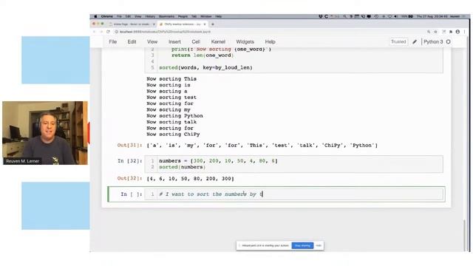Open macOS Bookmarks menu
The image size is (473, 266).
click(166, 16)
